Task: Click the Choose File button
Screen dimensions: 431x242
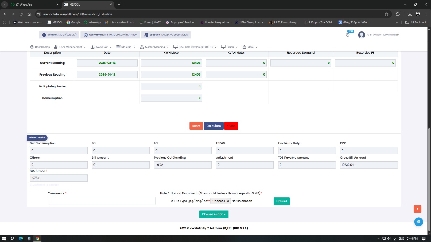Action: pos(220,201)
